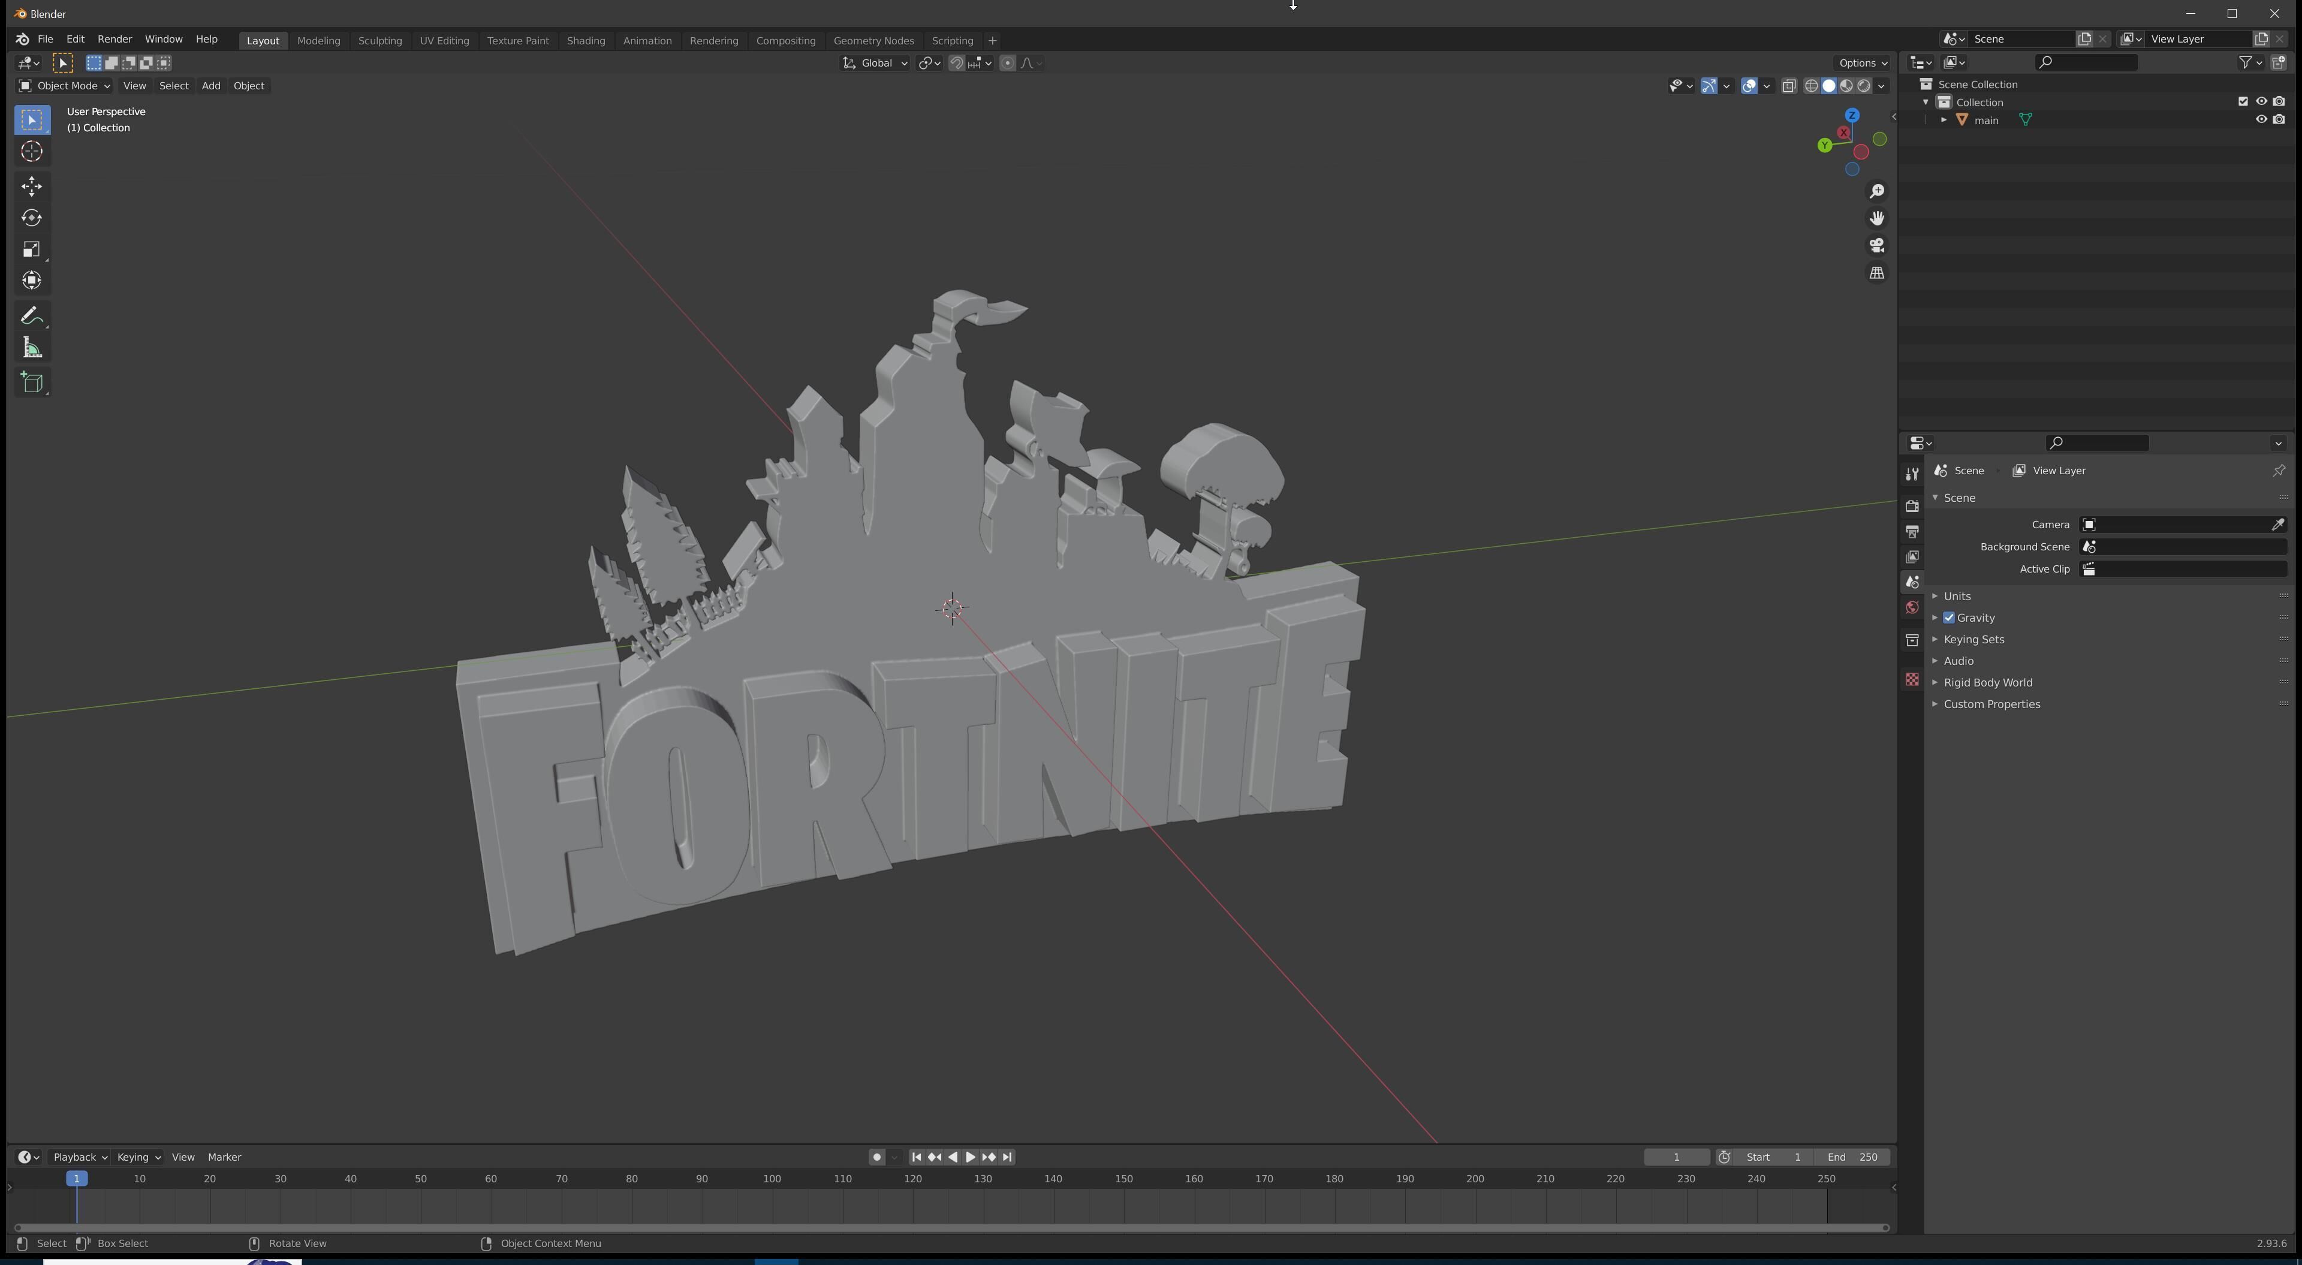Click the current frame field
This screenshot has width=2302, height=1265.
1677,1157
